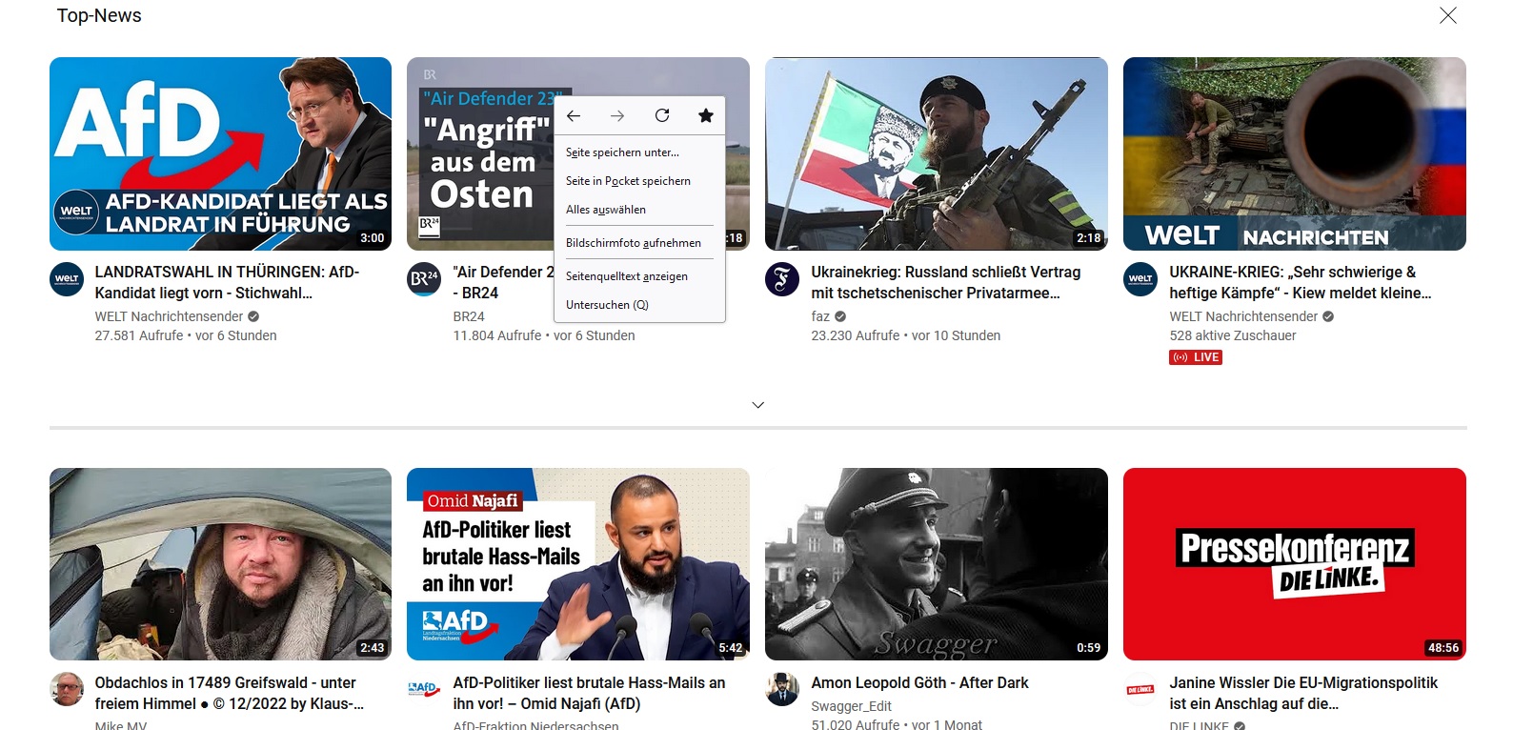Click the back arrow in context menu

574,116
